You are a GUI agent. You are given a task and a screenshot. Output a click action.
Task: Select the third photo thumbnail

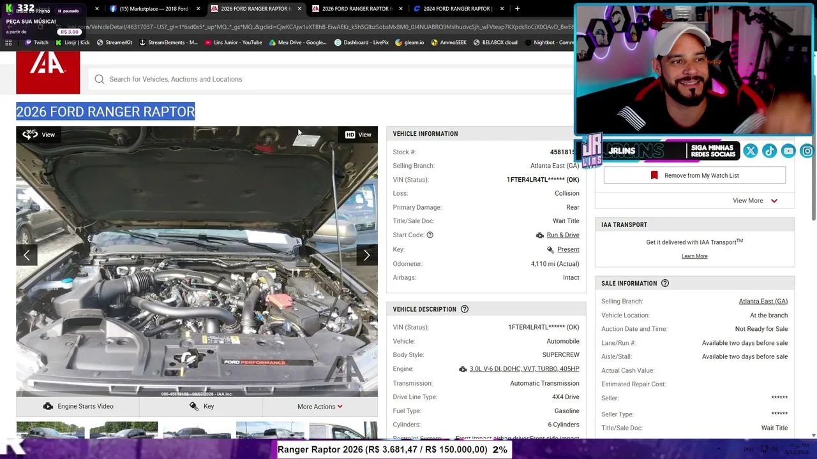pyautogui.click(x=197, y=430)
